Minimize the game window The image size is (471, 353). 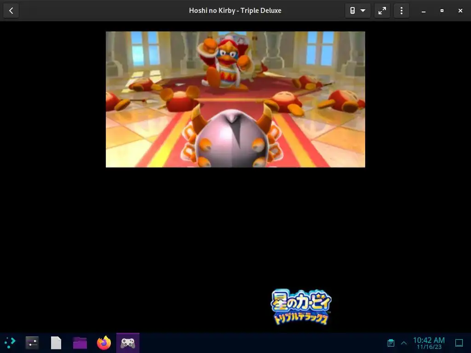[424, 11]
